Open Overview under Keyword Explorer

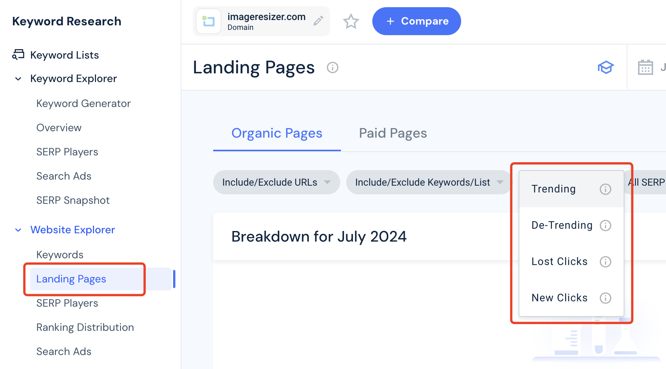[59, 128]
